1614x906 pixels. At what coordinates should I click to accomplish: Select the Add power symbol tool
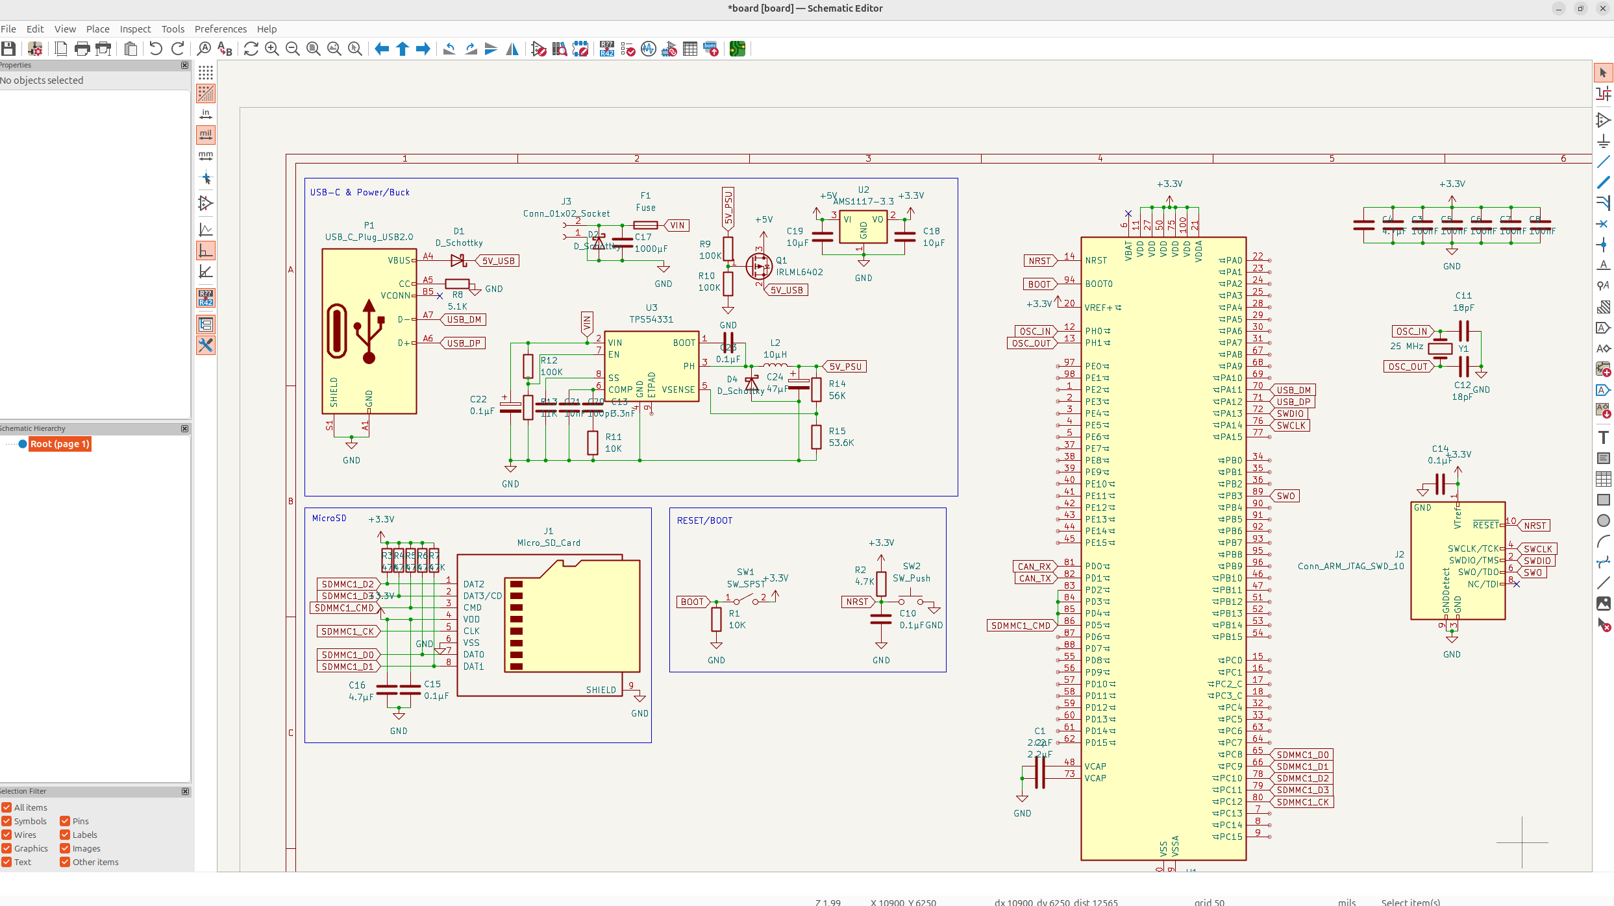tap(1603, 141)
